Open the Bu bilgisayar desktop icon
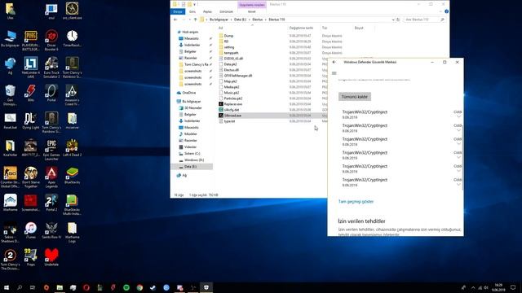Screen dimensions: 522x293 point(10,38)
